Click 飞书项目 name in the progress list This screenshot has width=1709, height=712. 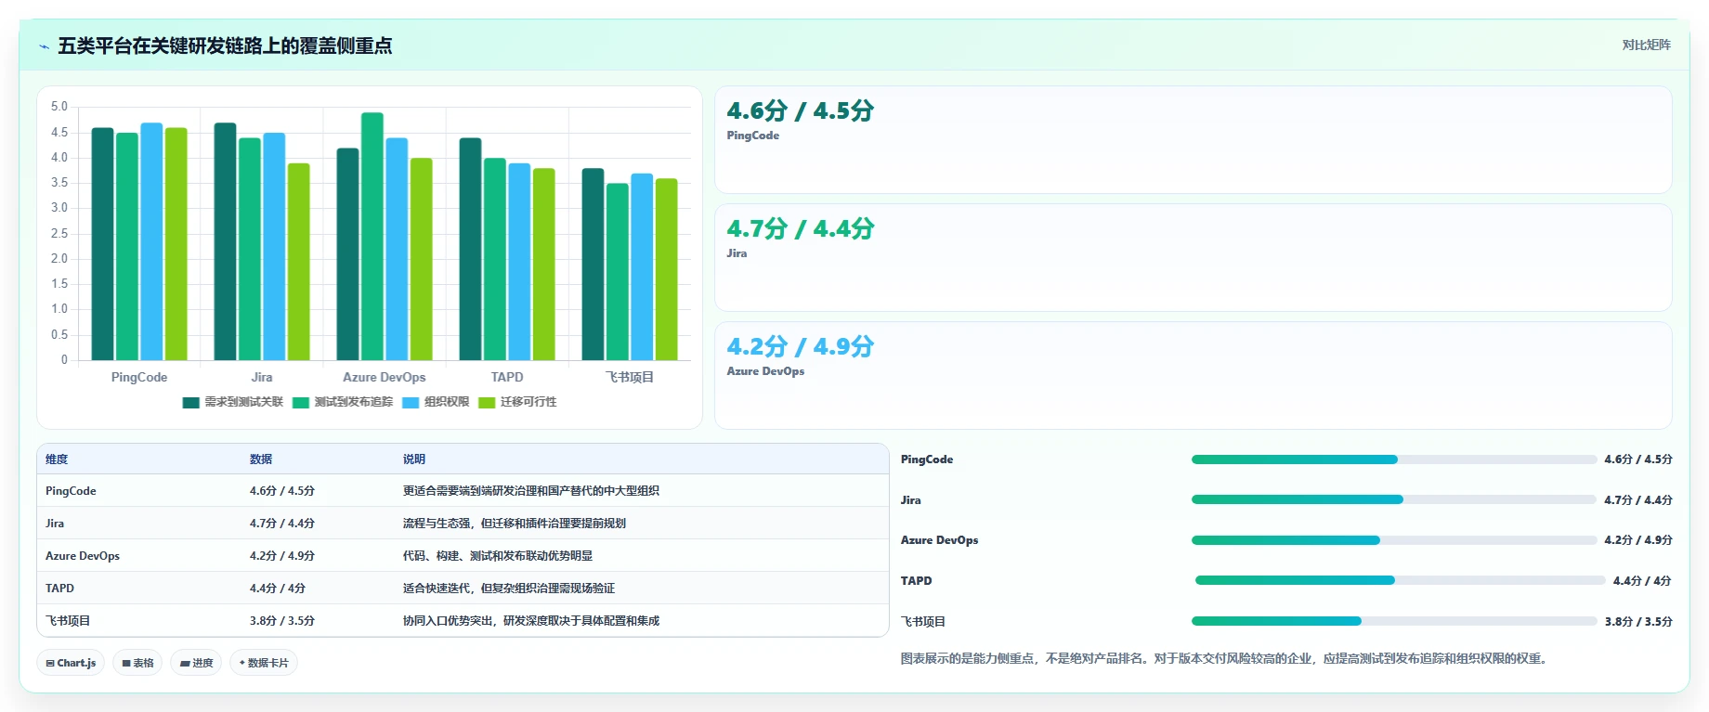[923, 622]
